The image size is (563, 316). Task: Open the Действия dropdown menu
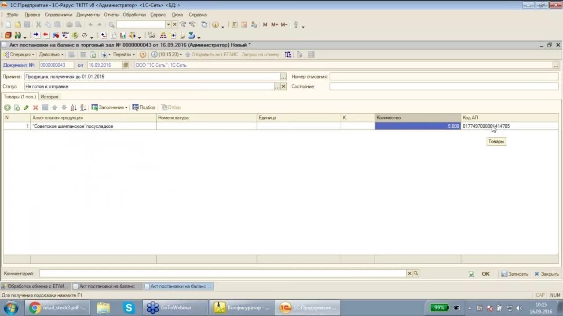(51, 54)
